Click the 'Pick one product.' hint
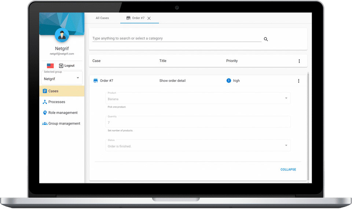Image resolution: width=352 pixels, height=209 pixels. 117,107
